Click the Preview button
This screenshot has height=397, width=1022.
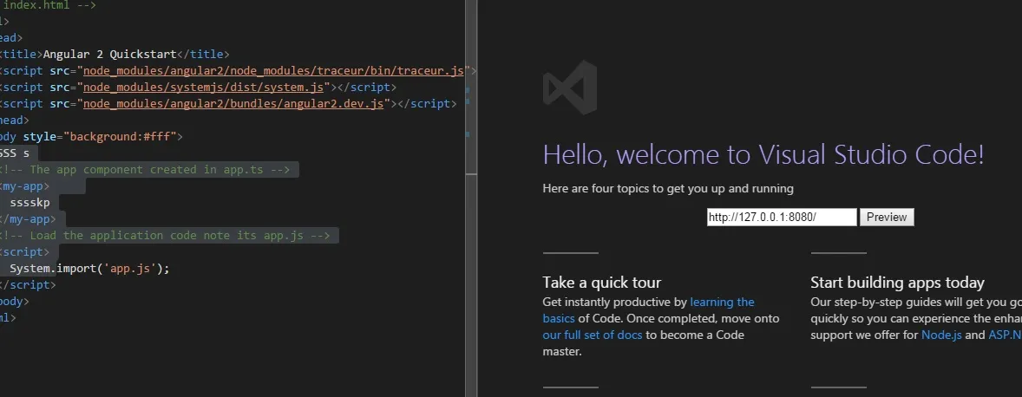click(887, 218)
